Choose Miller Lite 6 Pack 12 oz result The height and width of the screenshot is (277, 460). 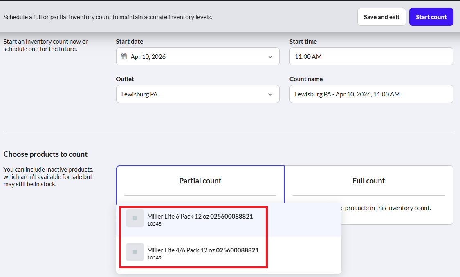[x=229, y=219]
